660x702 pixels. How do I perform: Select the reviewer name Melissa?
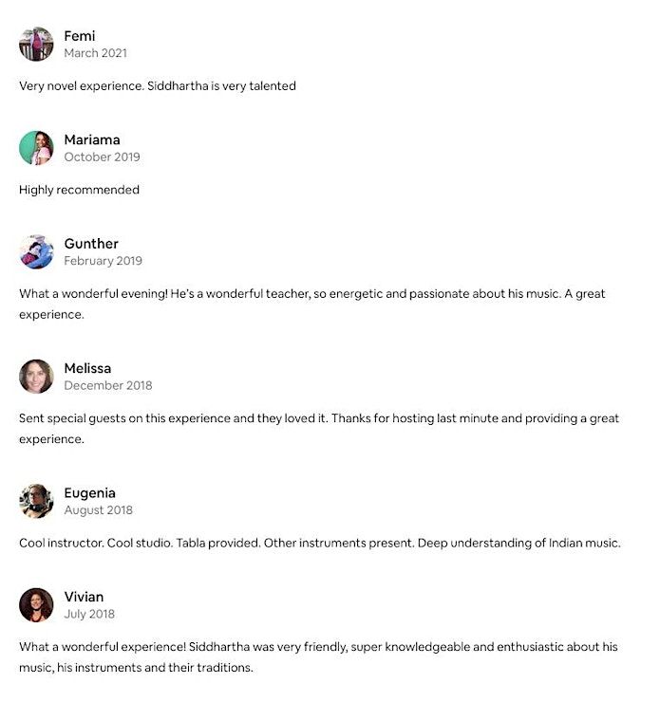87,368
